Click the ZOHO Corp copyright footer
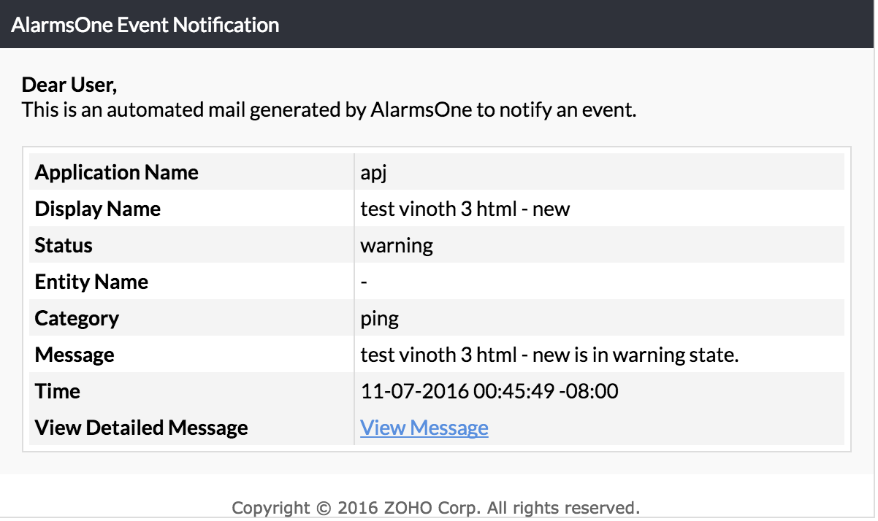This screenshot has height=521, width=878. pyautogui.click(x=436, y=507)
